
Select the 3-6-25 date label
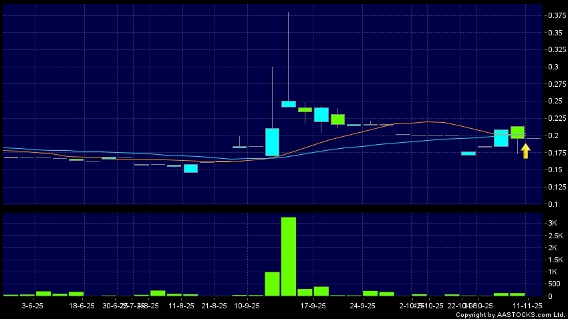33,306
